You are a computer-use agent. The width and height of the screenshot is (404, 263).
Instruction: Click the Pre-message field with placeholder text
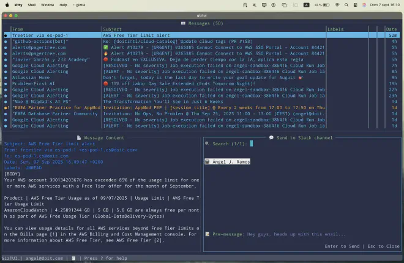coord(296,234)
